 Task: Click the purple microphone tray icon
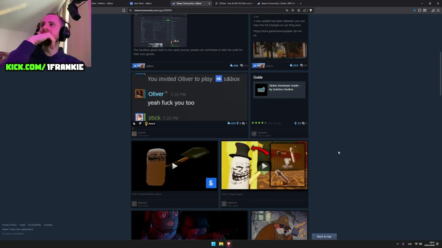[x=403, y=244]
